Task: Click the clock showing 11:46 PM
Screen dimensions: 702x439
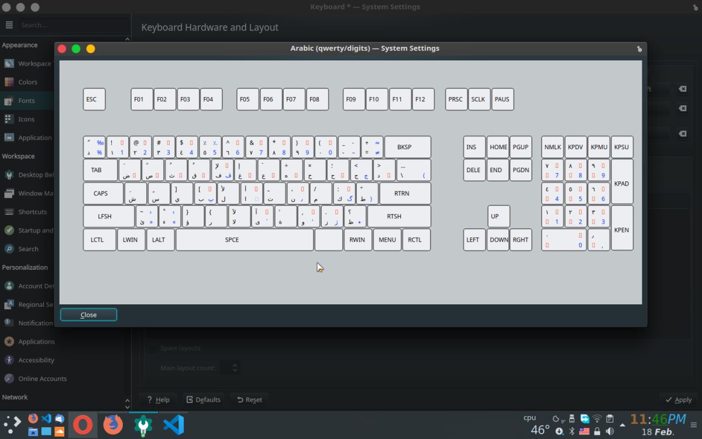Action: click(x=658, y=420)
